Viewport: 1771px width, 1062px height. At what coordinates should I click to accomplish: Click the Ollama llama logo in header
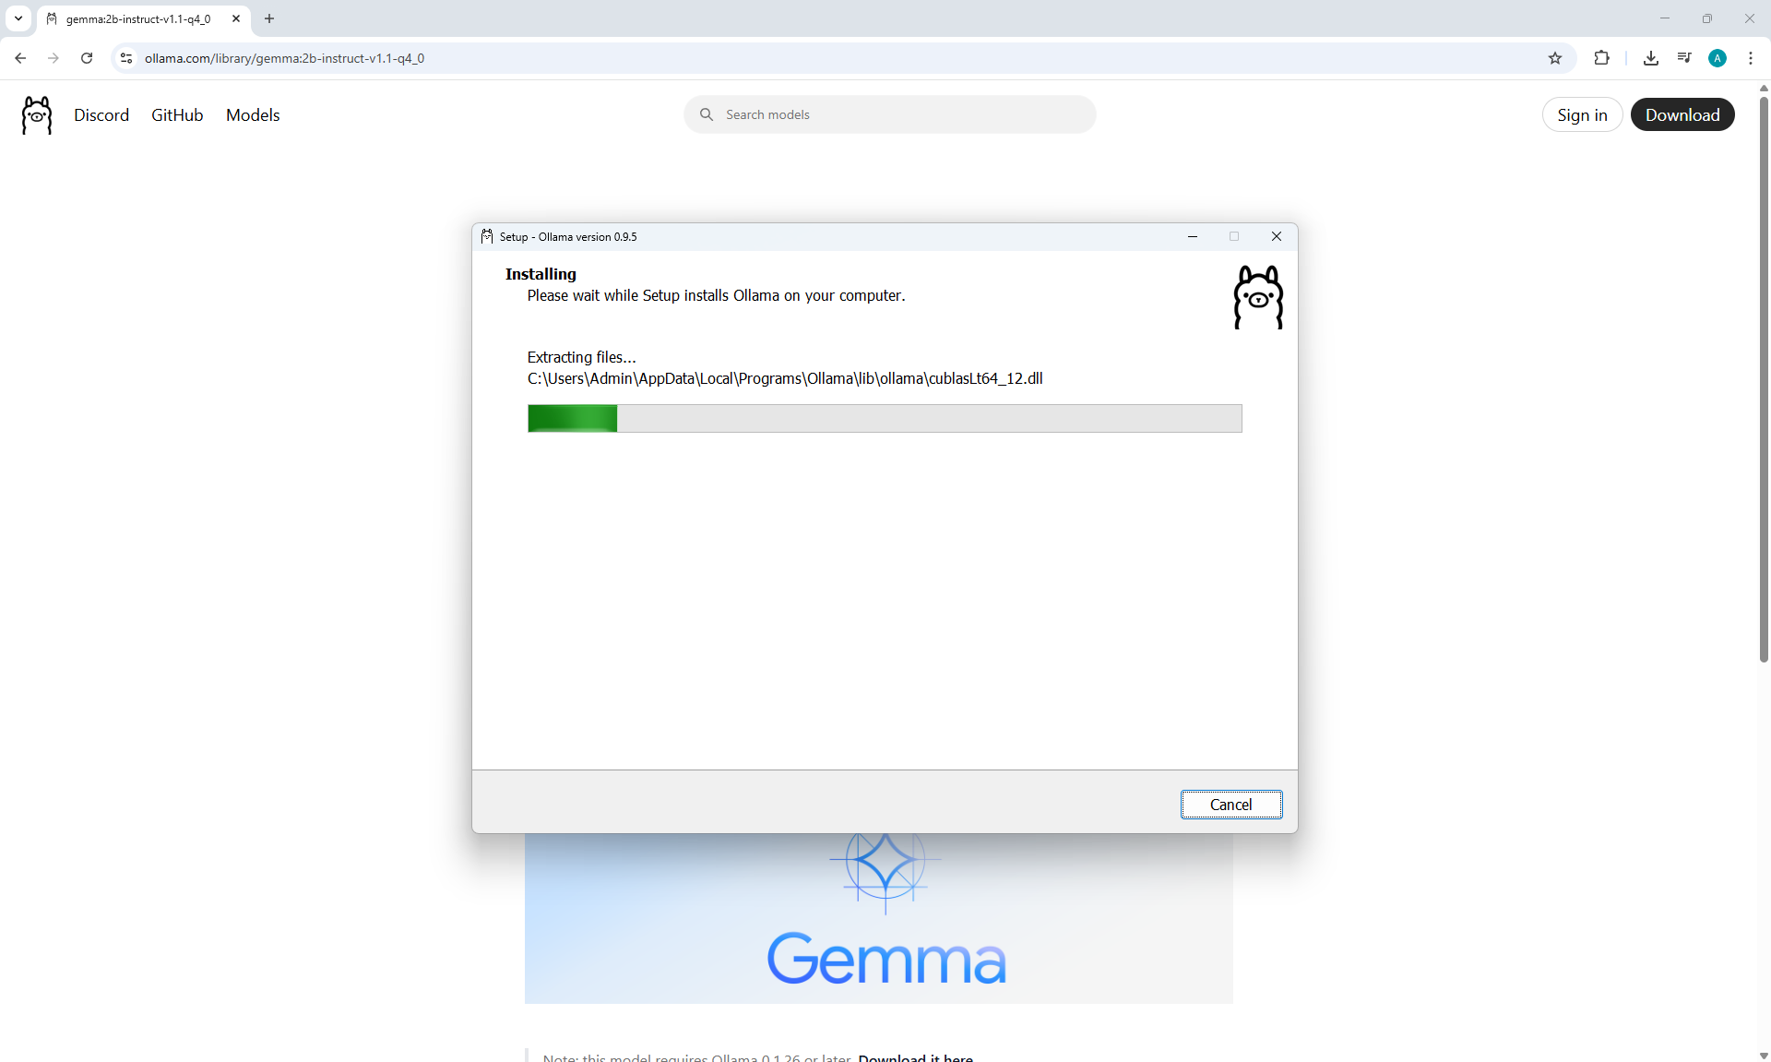click(x=37, y=115)
